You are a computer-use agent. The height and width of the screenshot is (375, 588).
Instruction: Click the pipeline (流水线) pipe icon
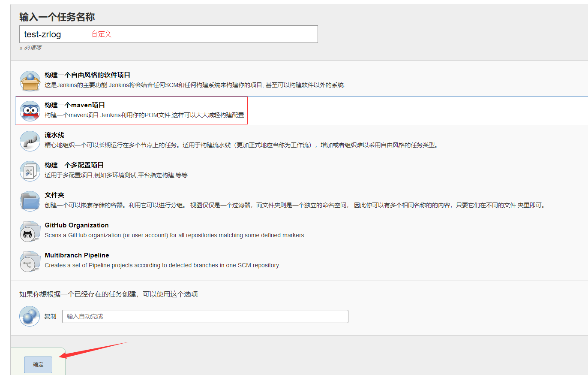click(30, 141)
